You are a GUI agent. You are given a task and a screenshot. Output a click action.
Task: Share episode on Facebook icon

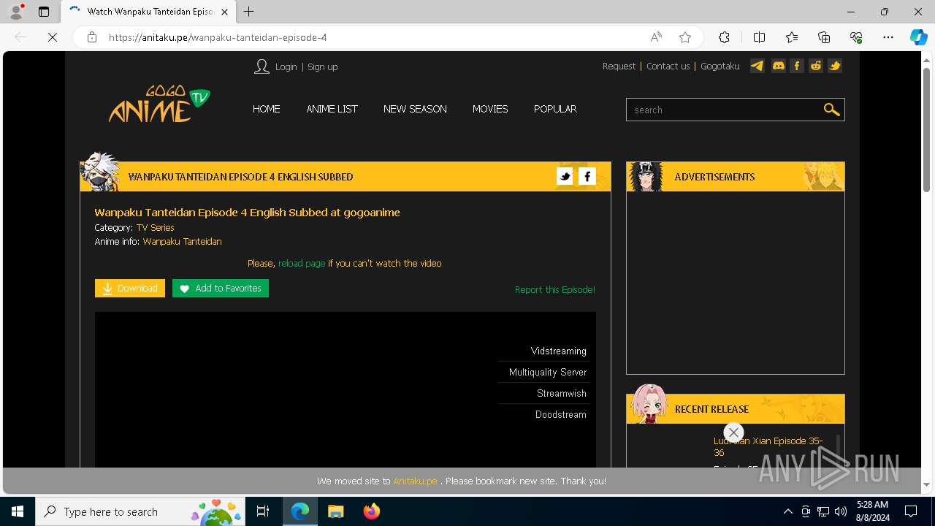click(x=587, y=176)
